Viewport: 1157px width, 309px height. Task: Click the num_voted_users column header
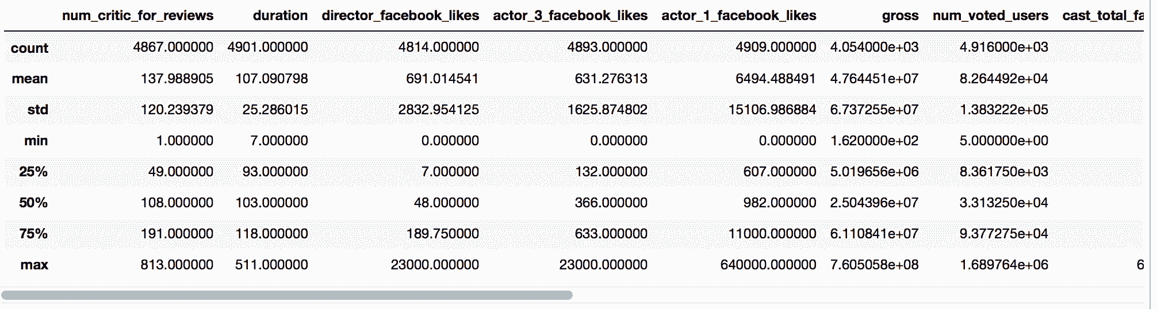[990, 16]
